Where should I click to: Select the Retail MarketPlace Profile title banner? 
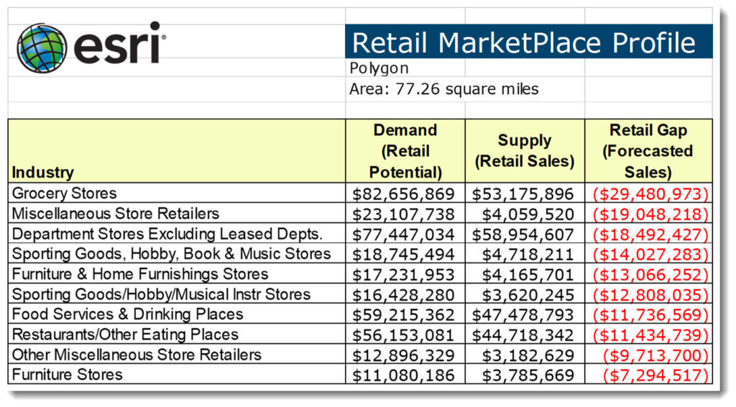[x=528, y=42]
